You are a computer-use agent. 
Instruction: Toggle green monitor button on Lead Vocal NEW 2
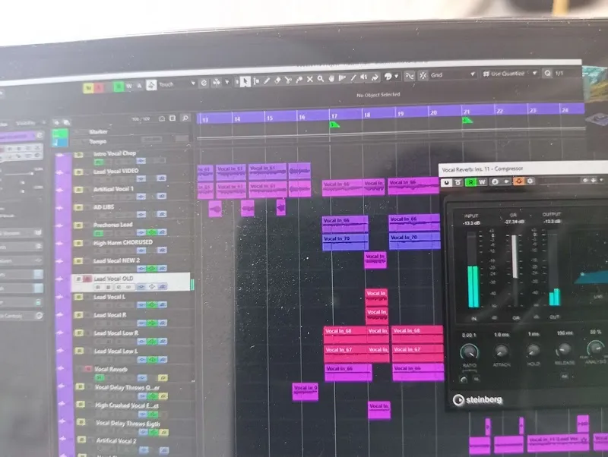coord(151,268)
